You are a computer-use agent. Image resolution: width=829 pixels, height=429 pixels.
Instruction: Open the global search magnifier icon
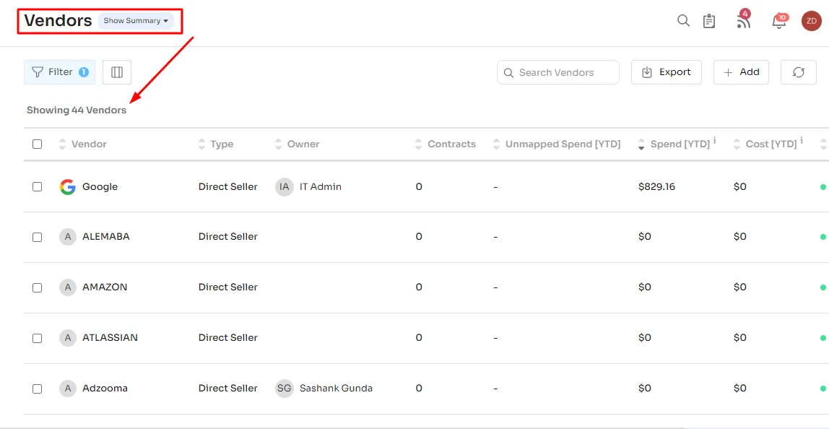tap(684, 21)
